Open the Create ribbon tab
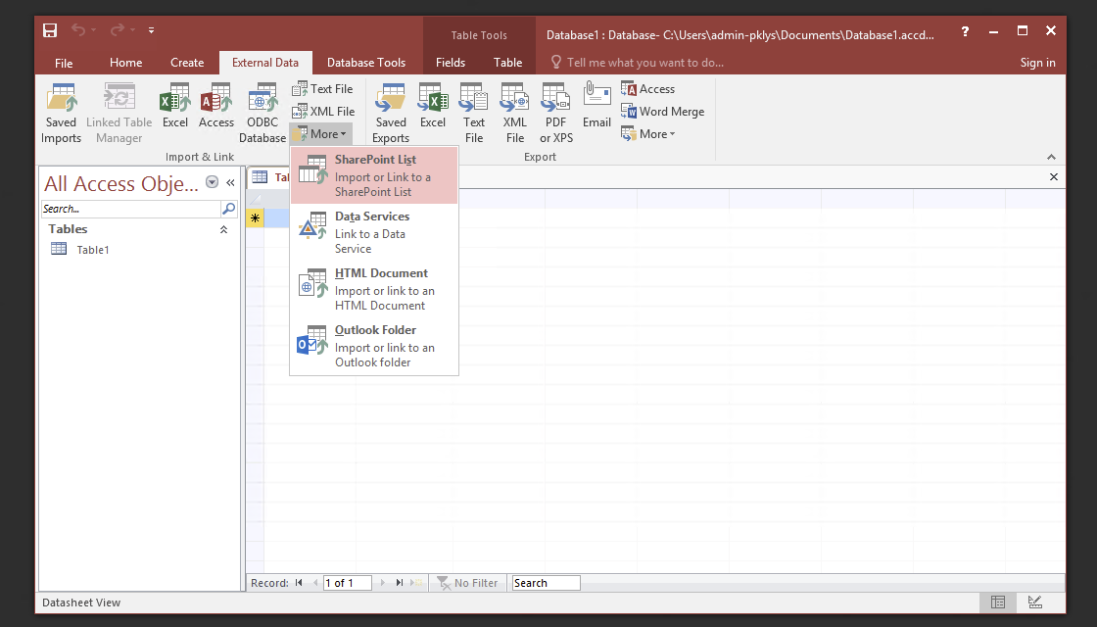1097x627 pixels. 187,62
